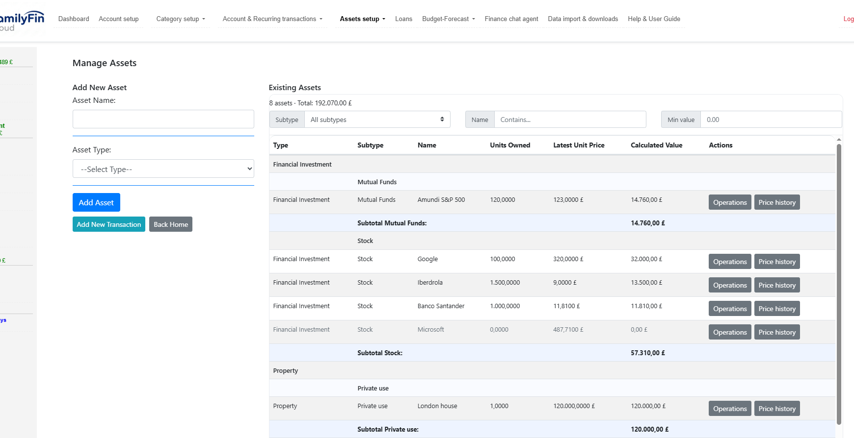
Task: View Price history for Microsoft
Action: pyautogui.click(x=777, y=332)
